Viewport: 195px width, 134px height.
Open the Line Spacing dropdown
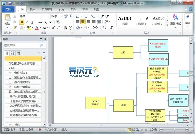point(107,22)
